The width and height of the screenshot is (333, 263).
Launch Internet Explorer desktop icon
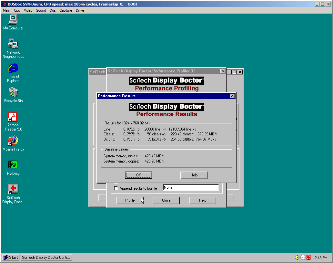pyautogui.click(x=13, y=73)
